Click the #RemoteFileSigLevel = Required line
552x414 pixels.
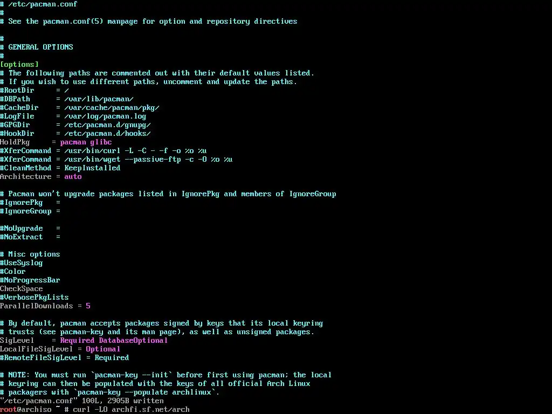click(x=65, y=358)
